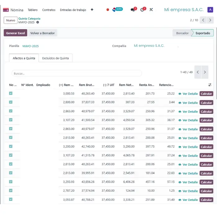Image resolution: width=217 pixels, height=217 pixels.
Task: Switch to Excluidos de Quinta tab
Action: pyautogui.click(x=55, y=58)
